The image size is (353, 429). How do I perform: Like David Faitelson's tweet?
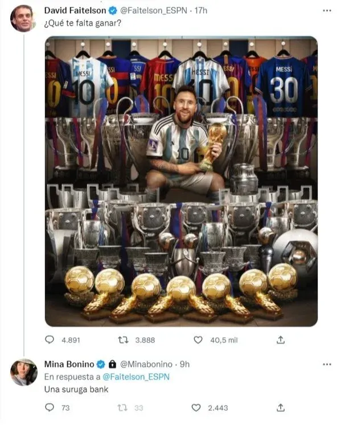tap(198, 340)
